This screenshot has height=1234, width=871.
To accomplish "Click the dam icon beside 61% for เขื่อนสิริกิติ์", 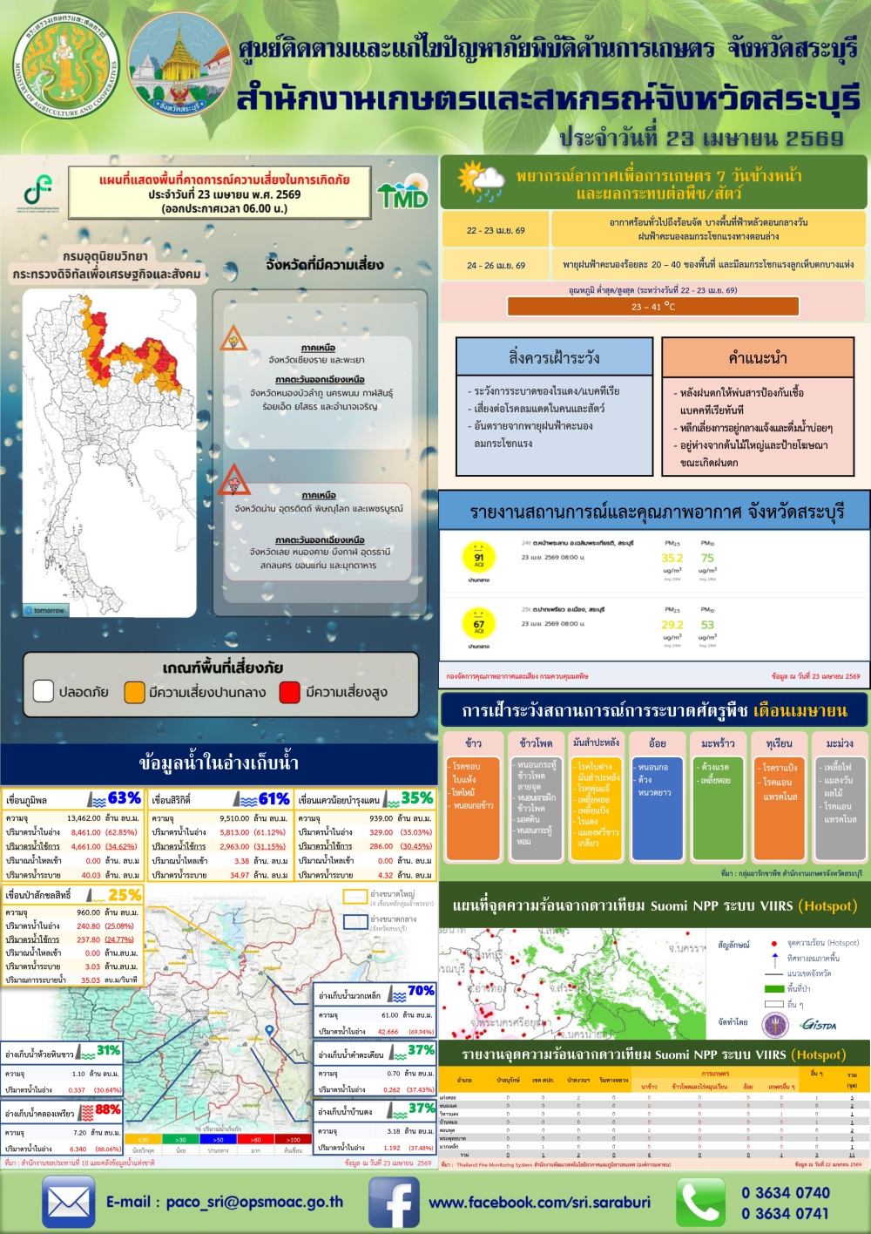I will (246, 799).
